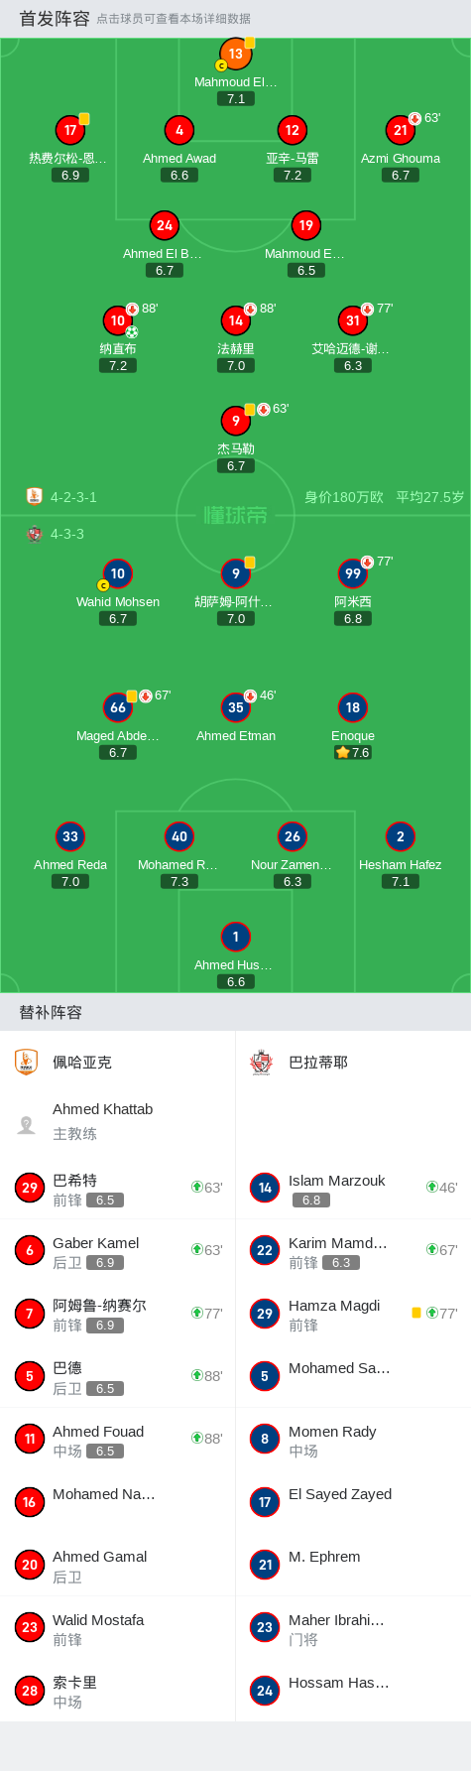The height and width of the screenshot is (1771, 471).
Task: Select blue number 66 Maged Abde icon
Action: click(x=118, y=707)
